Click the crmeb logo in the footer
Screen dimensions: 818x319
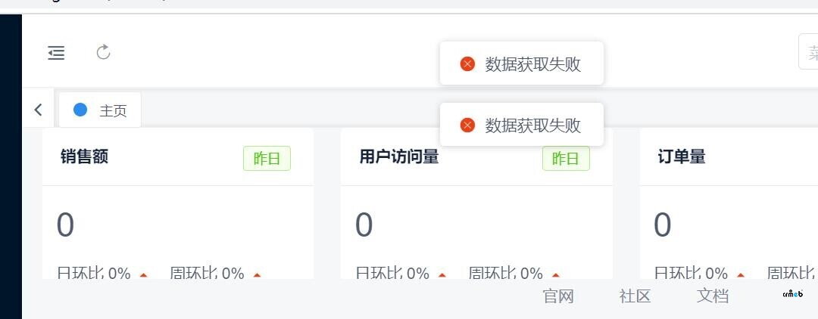pyautogui.click(x=793, y=294)
